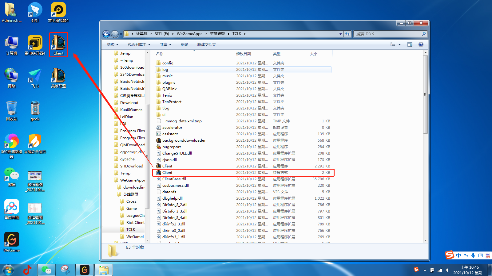Select the Download folder in the tree
Viewport: 492px width, 276px height.
tap(129, 102)
